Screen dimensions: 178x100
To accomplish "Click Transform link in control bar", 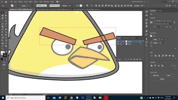I will click(137, 6).
